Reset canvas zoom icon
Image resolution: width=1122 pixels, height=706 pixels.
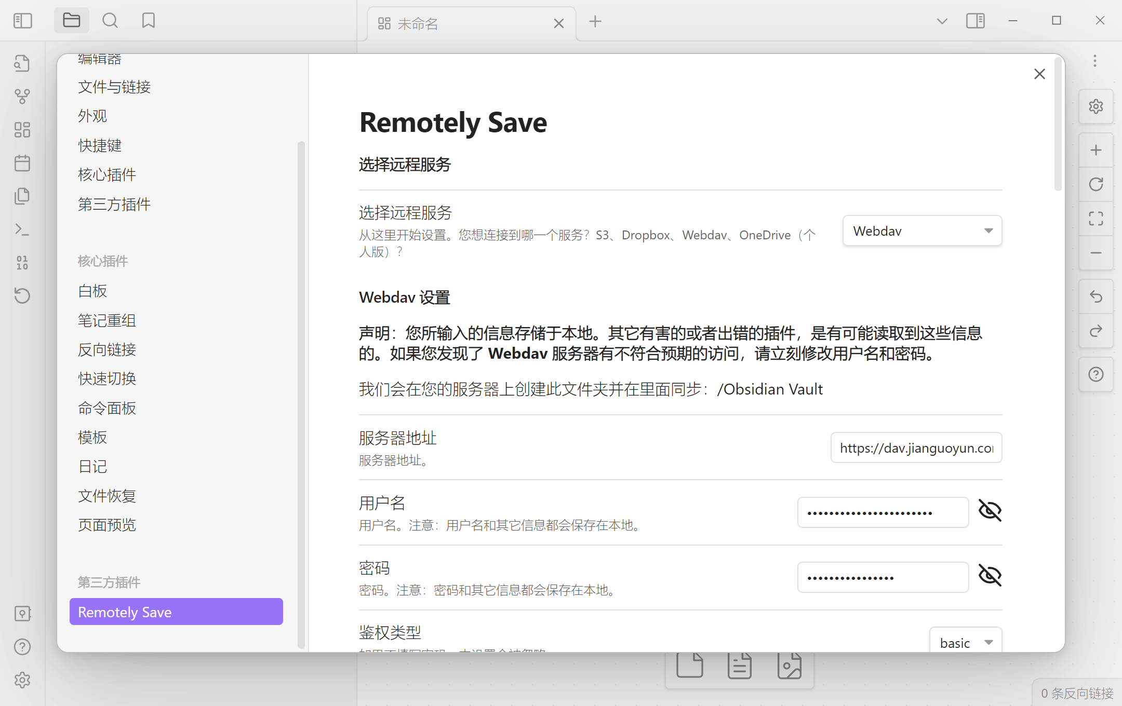pos(1096,185)
